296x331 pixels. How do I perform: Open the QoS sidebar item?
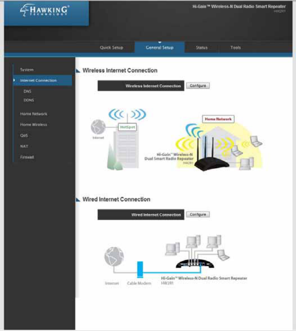(x=24, y=135)
